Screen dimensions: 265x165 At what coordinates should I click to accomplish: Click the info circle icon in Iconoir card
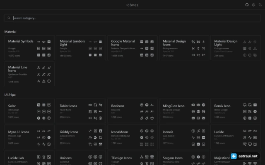(193, 131)
